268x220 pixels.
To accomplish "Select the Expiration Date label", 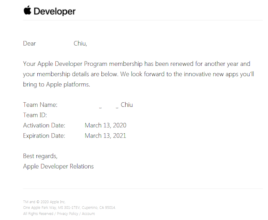I will click(44, 136).
